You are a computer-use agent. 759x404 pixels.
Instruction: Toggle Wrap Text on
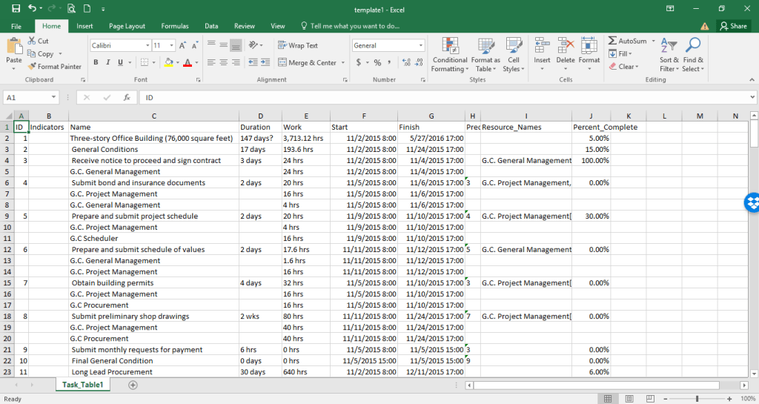[x=298, y=45]
